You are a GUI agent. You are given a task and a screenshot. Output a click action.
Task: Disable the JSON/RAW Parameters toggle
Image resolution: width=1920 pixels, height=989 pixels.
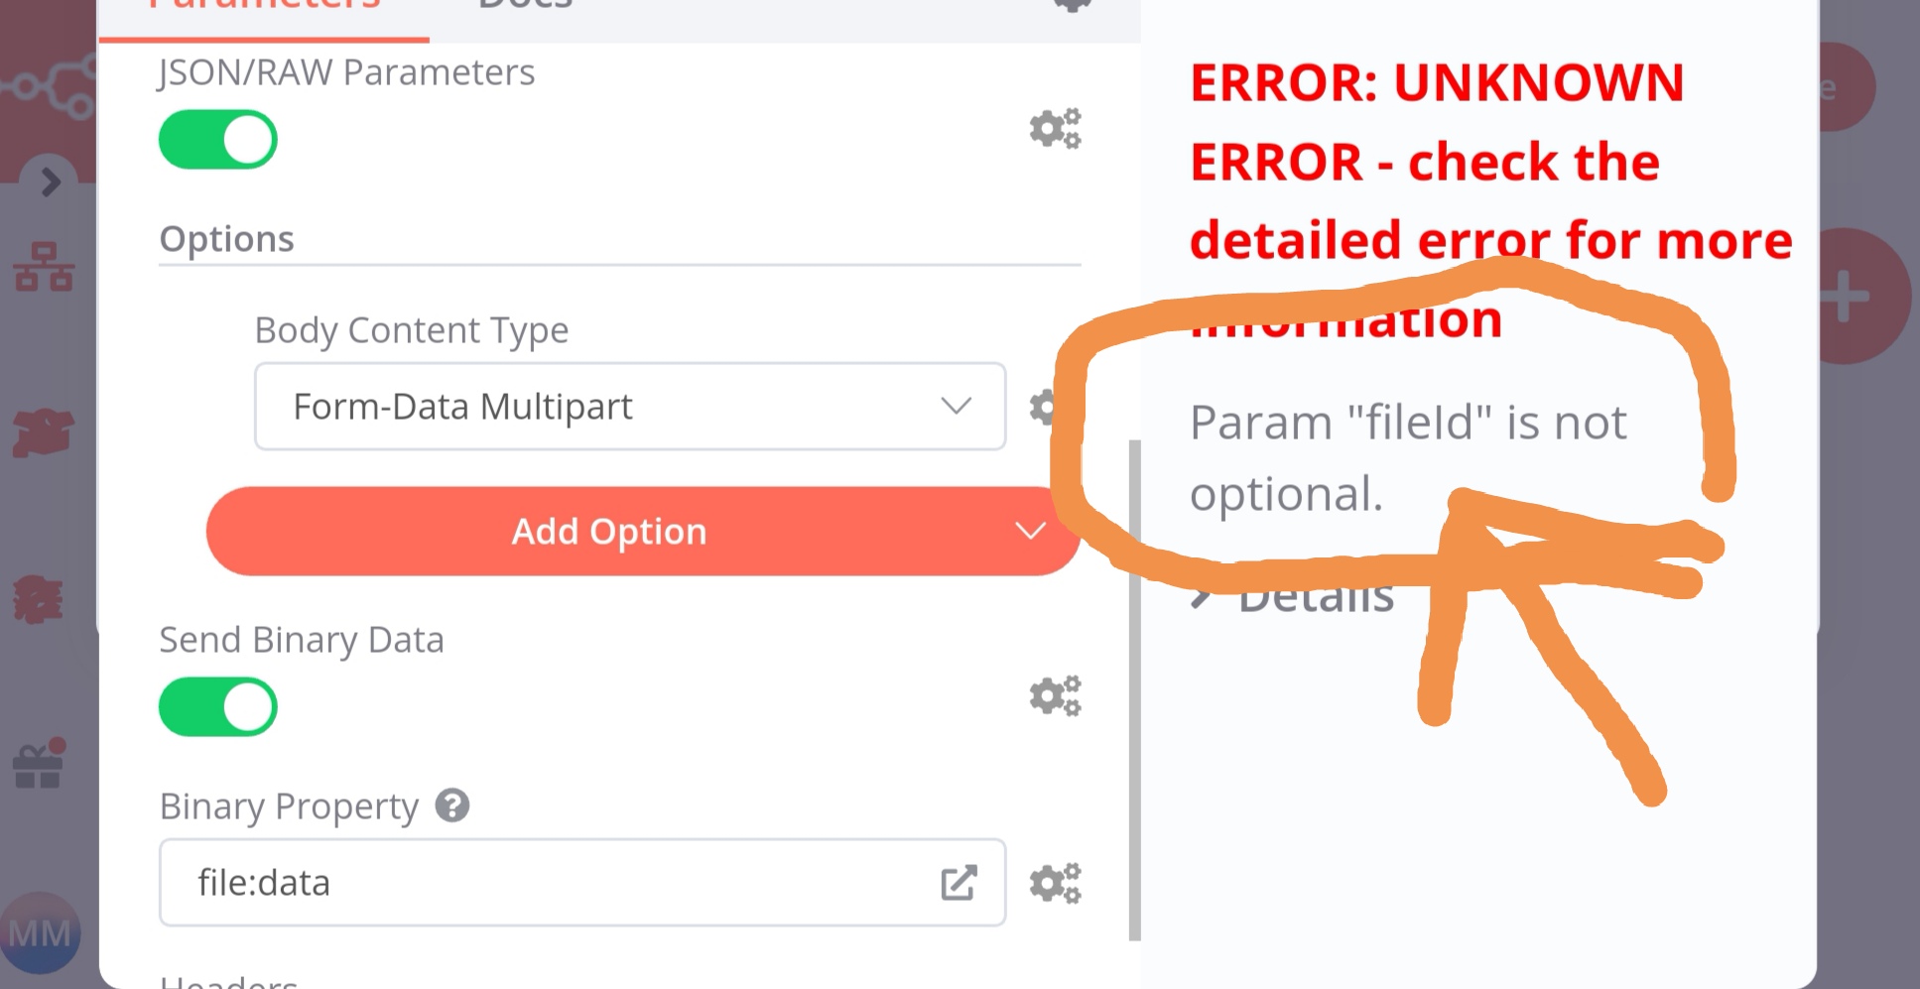coord(217,139)
